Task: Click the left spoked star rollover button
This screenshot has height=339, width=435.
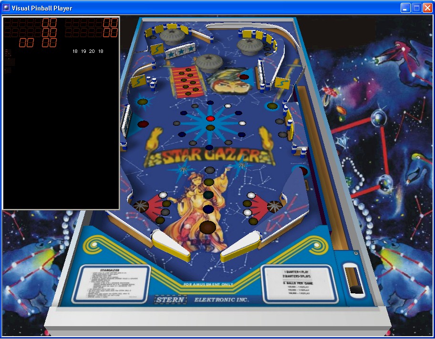Action: [141, 206]
